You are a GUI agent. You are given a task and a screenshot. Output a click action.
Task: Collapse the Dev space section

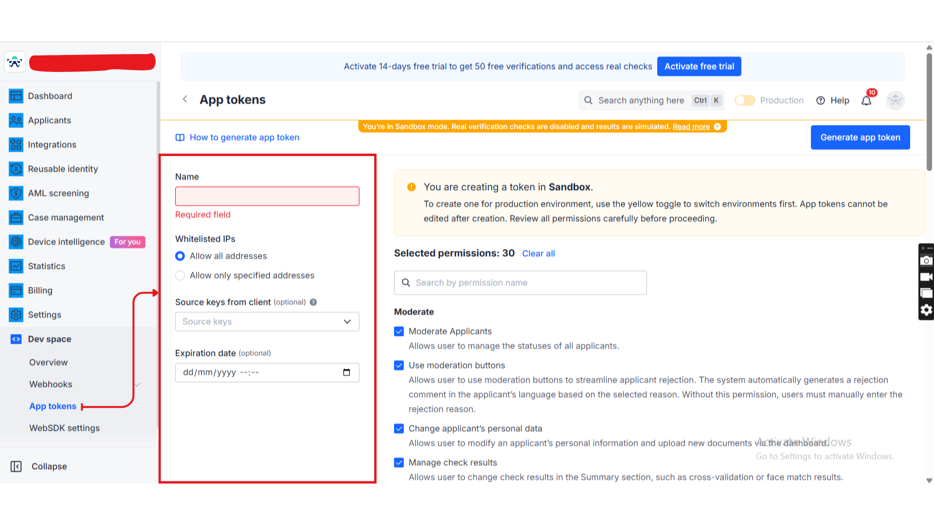(49, 339)
